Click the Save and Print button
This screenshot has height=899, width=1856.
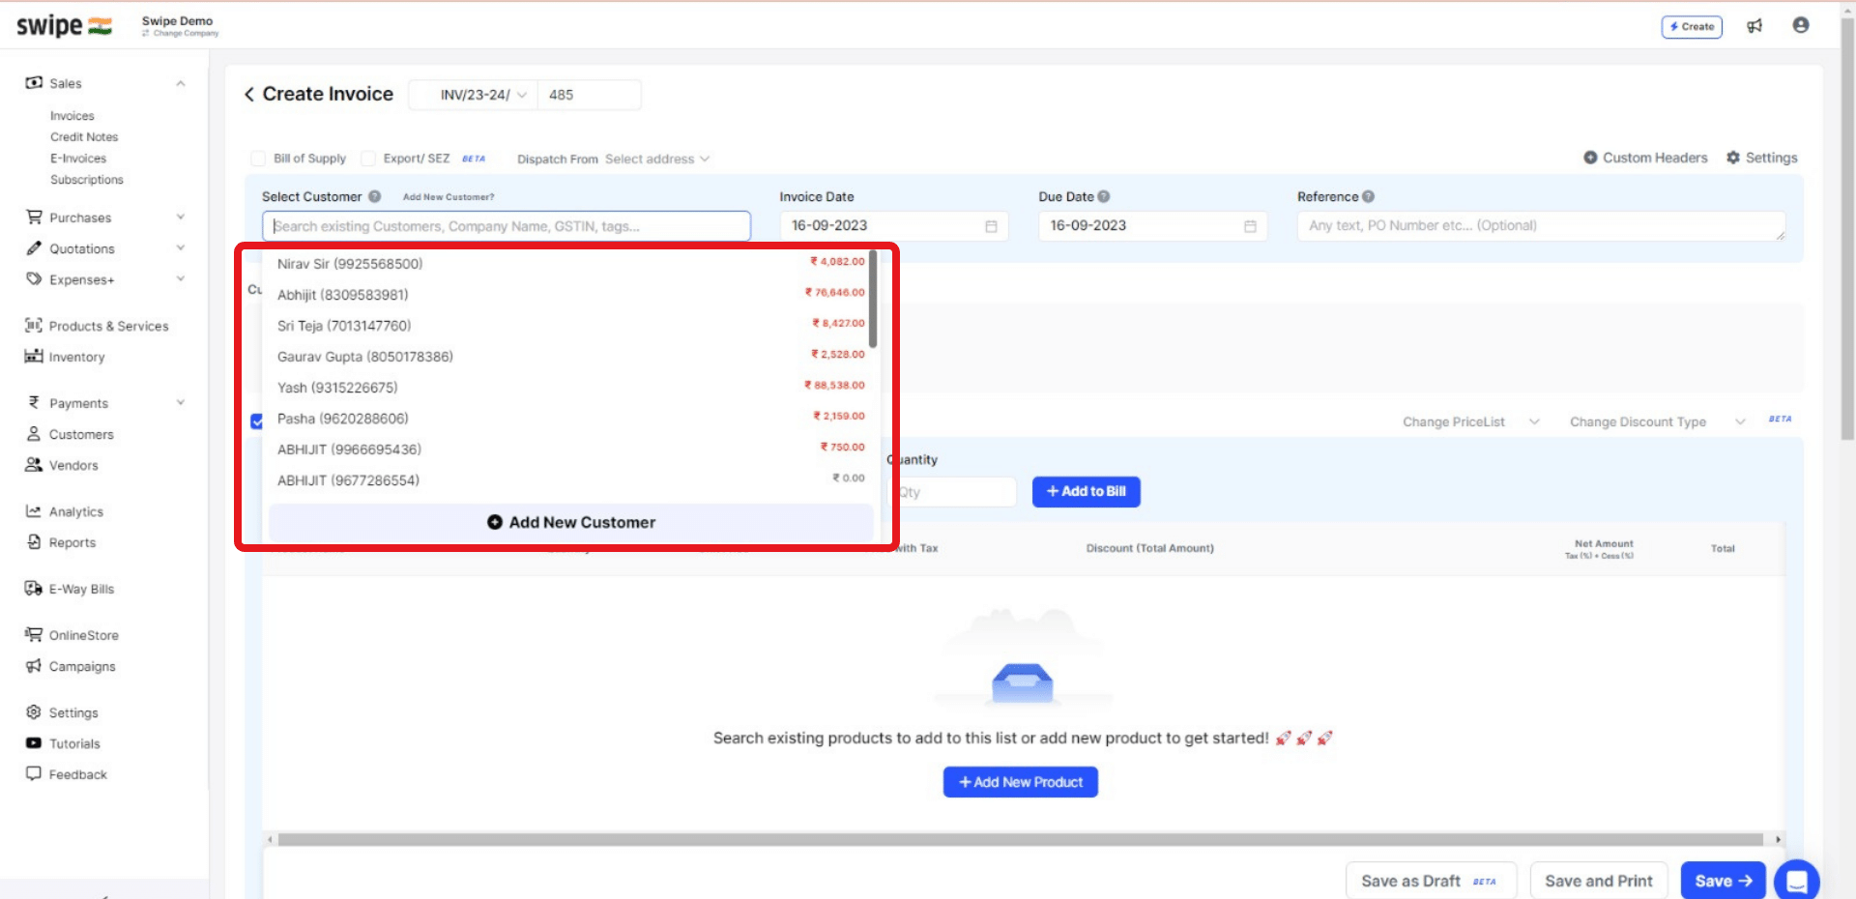(1598, 881)
